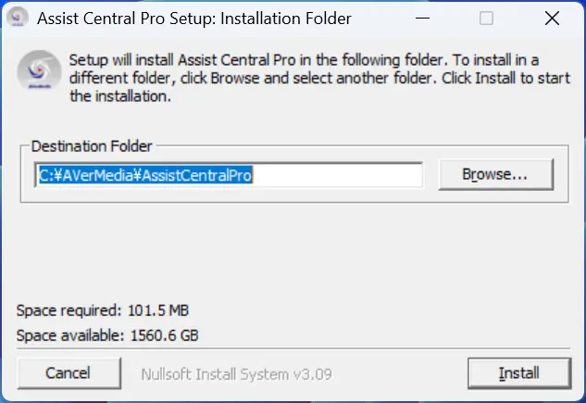The width and height of the screenshot is (586, 403).
Task: Click the grayed-out maximize box
Action: pos(486,18)
